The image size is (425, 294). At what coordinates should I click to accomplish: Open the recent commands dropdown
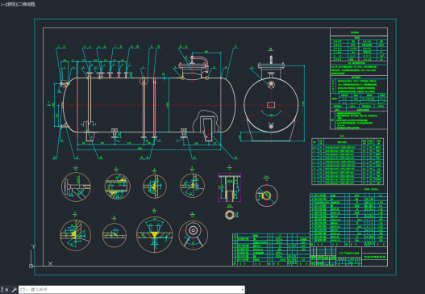pyautogui.click(x=24, y=290)
